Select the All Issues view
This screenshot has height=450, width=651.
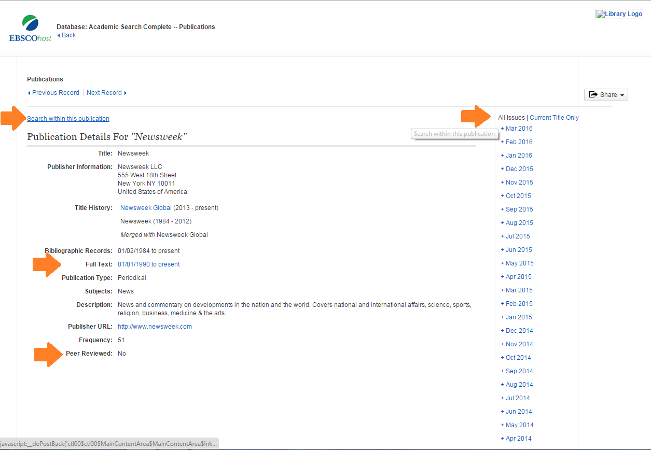(511, 117)
